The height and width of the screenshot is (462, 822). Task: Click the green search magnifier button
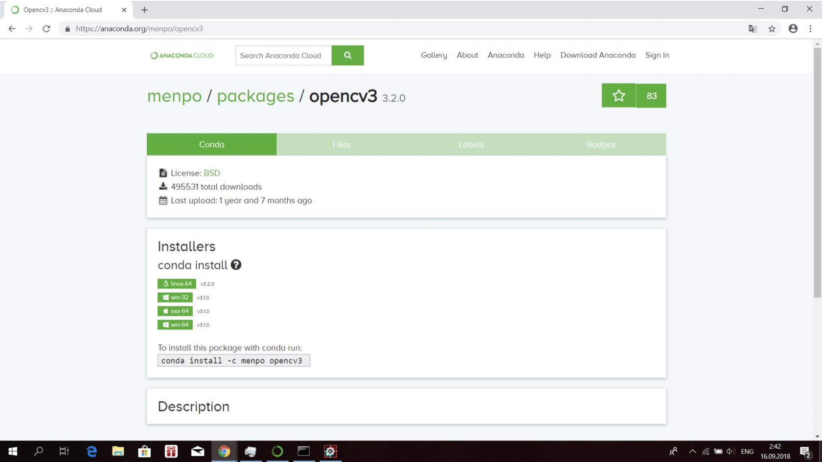[347, 55]
